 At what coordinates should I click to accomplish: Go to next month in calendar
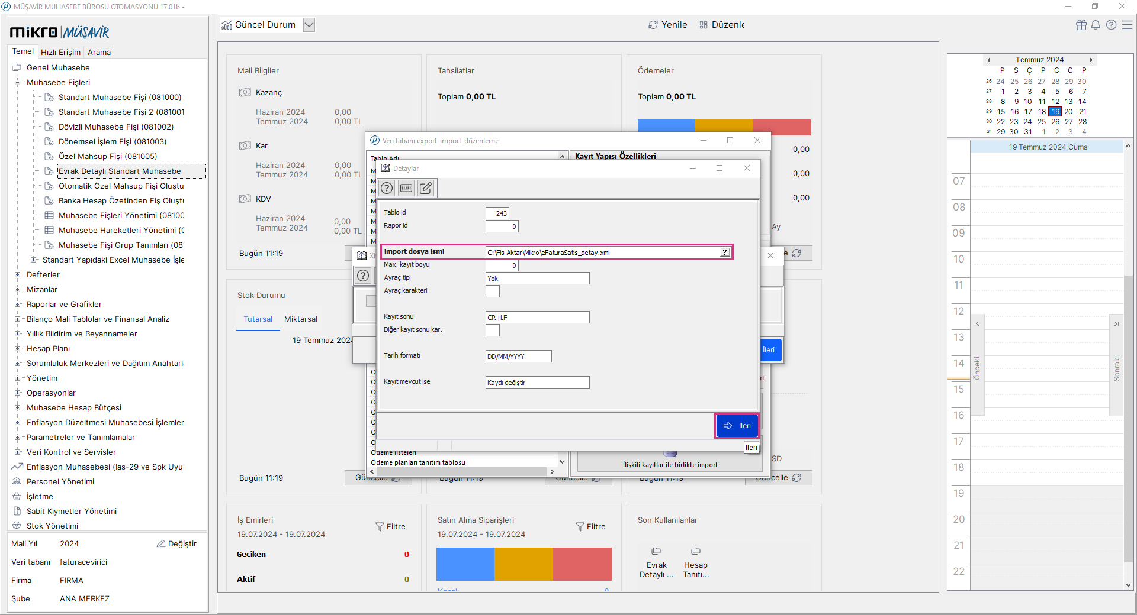tap(1091, 60)
